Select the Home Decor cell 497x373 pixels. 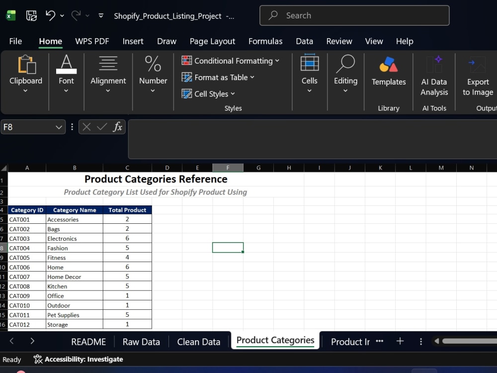75,277
